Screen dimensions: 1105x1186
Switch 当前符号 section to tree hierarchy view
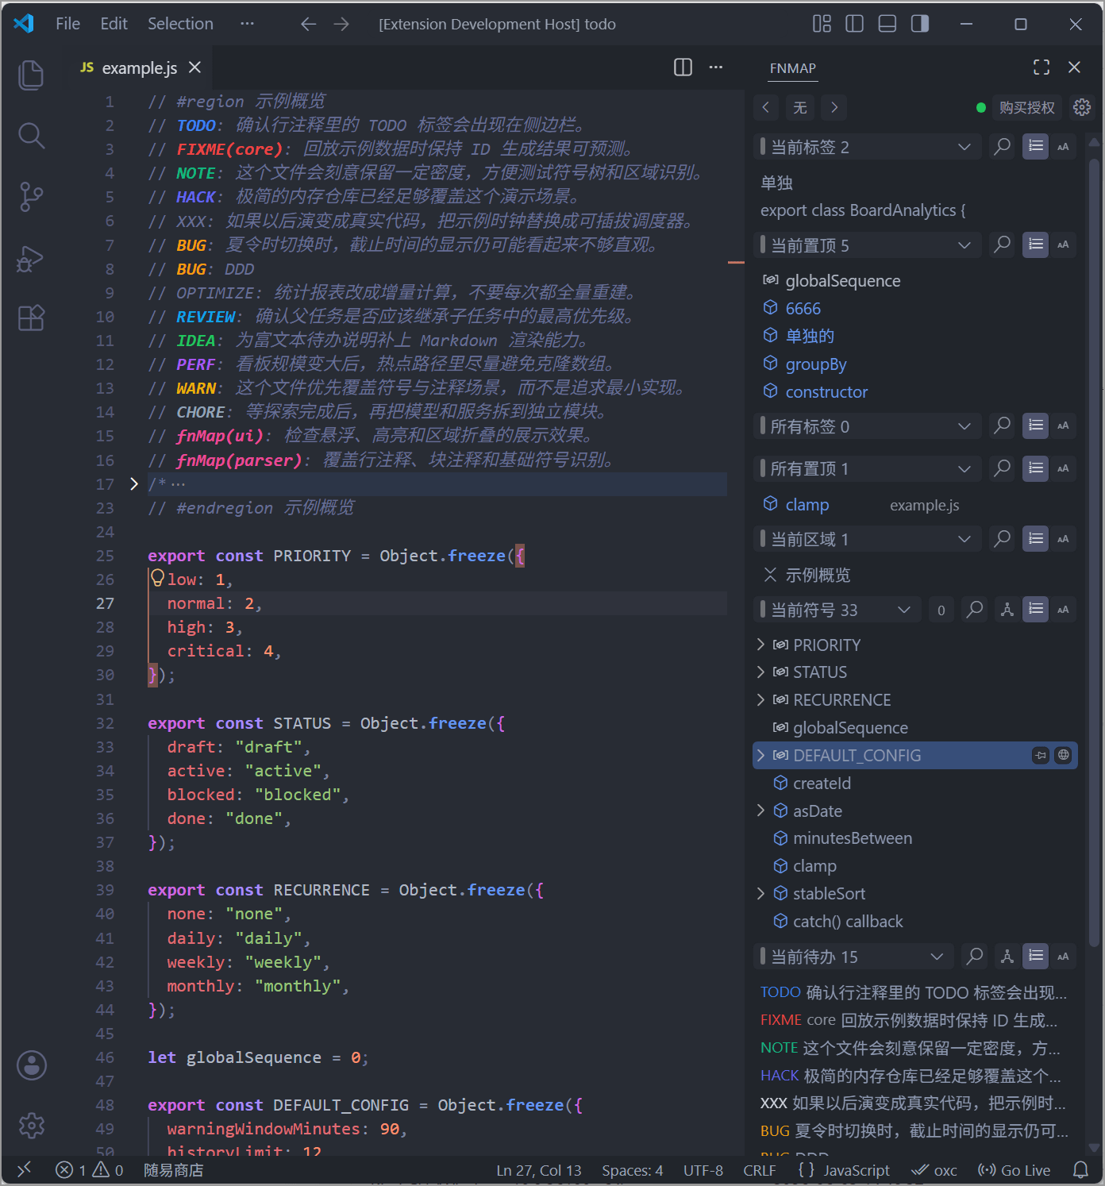pos(1007,610)
